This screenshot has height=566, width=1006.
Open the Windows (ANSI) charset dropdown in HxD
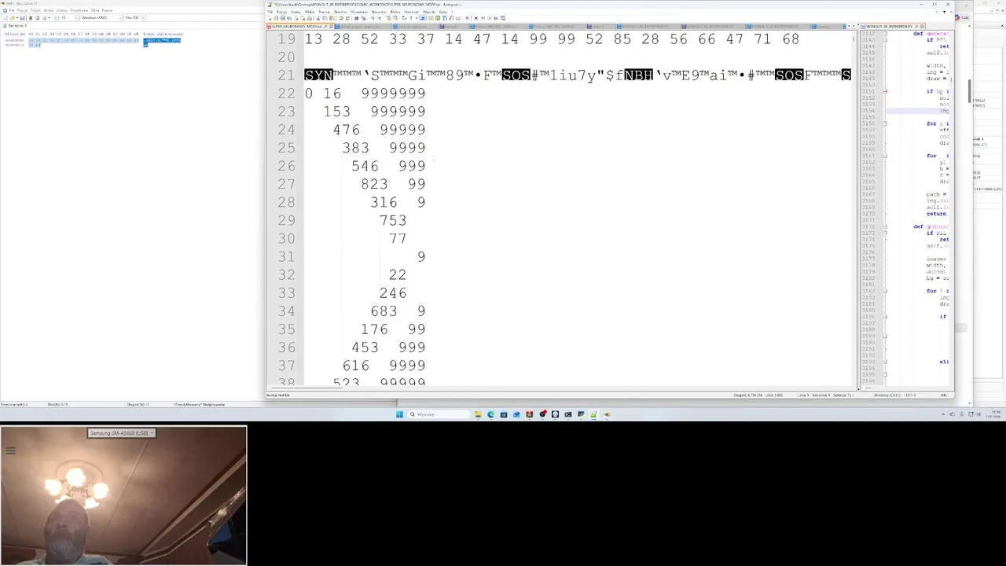pos(120,18)
